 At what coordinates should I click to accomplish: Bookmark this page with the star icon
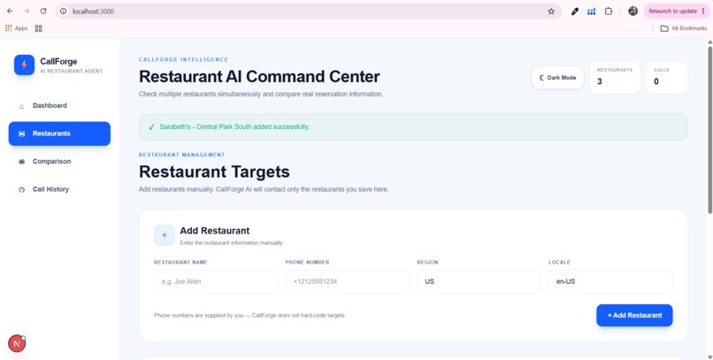point(551,11)
